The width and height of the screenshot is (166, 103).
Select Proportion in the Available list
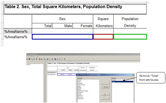click(x=81, y=99)
